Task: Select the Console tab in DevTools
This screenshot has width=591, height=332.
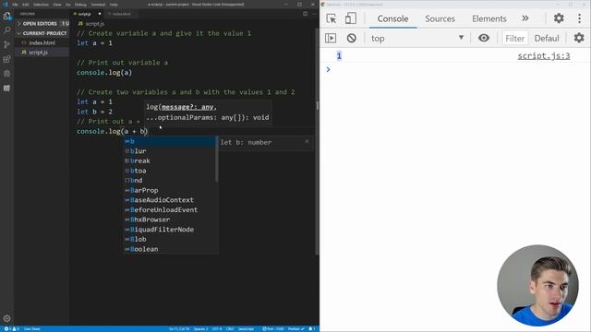Action: 392,18
